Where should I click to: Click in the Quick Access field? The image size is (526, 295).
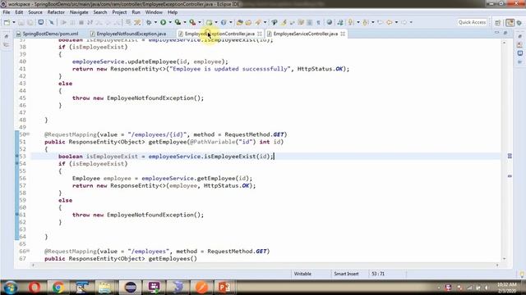(x=472, y=22)
